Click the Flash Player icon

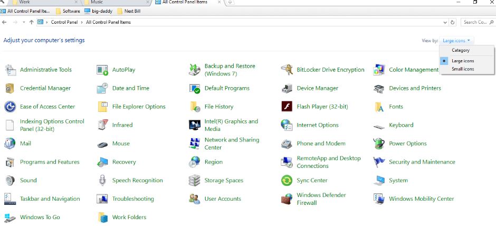[x=287, y=107]
